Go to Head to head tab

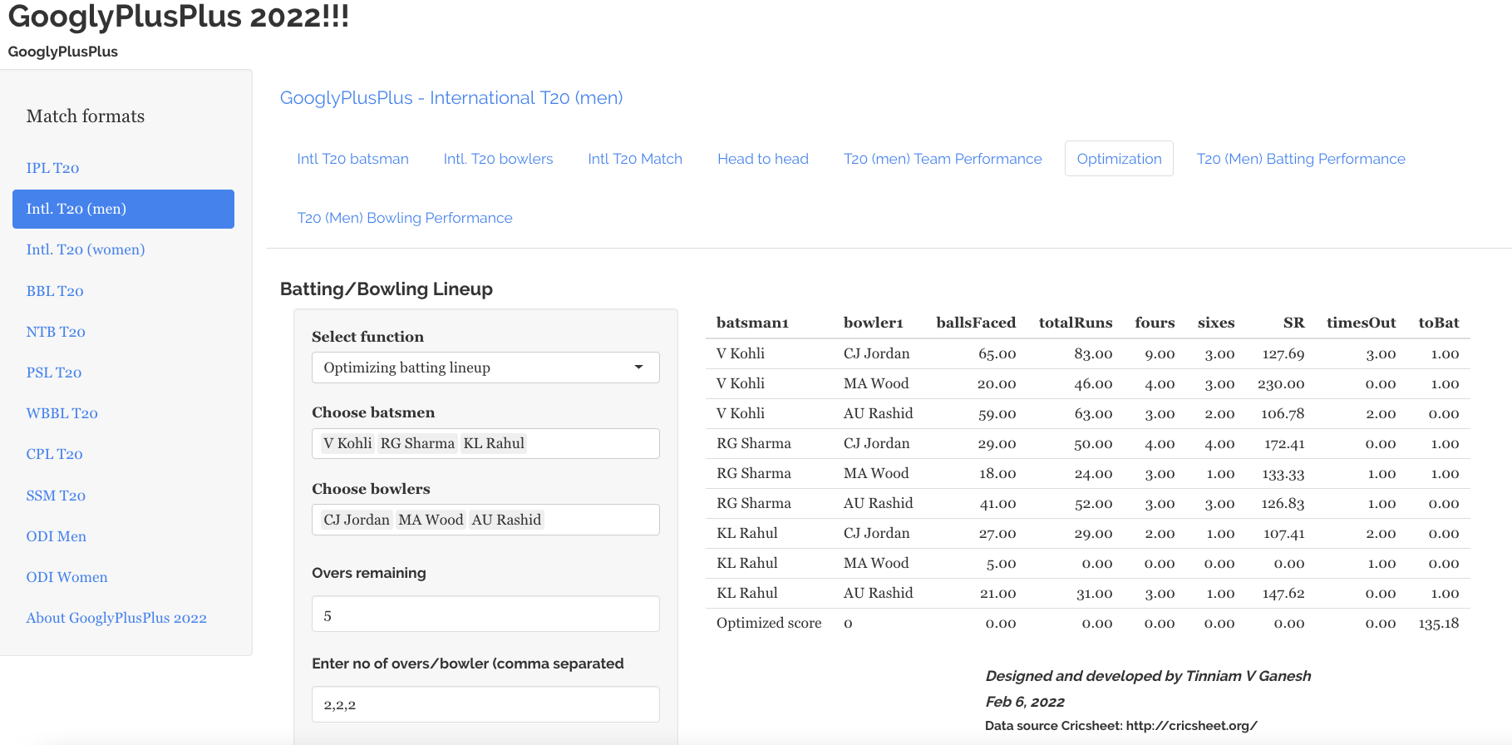pyautogui.click(x=762, y=159)
